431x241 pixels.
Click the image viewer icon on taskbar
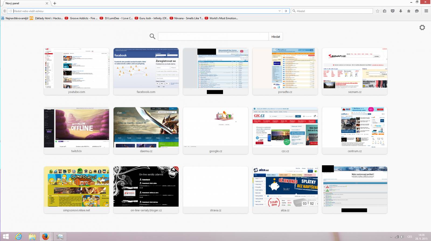(x=60, y=236)
